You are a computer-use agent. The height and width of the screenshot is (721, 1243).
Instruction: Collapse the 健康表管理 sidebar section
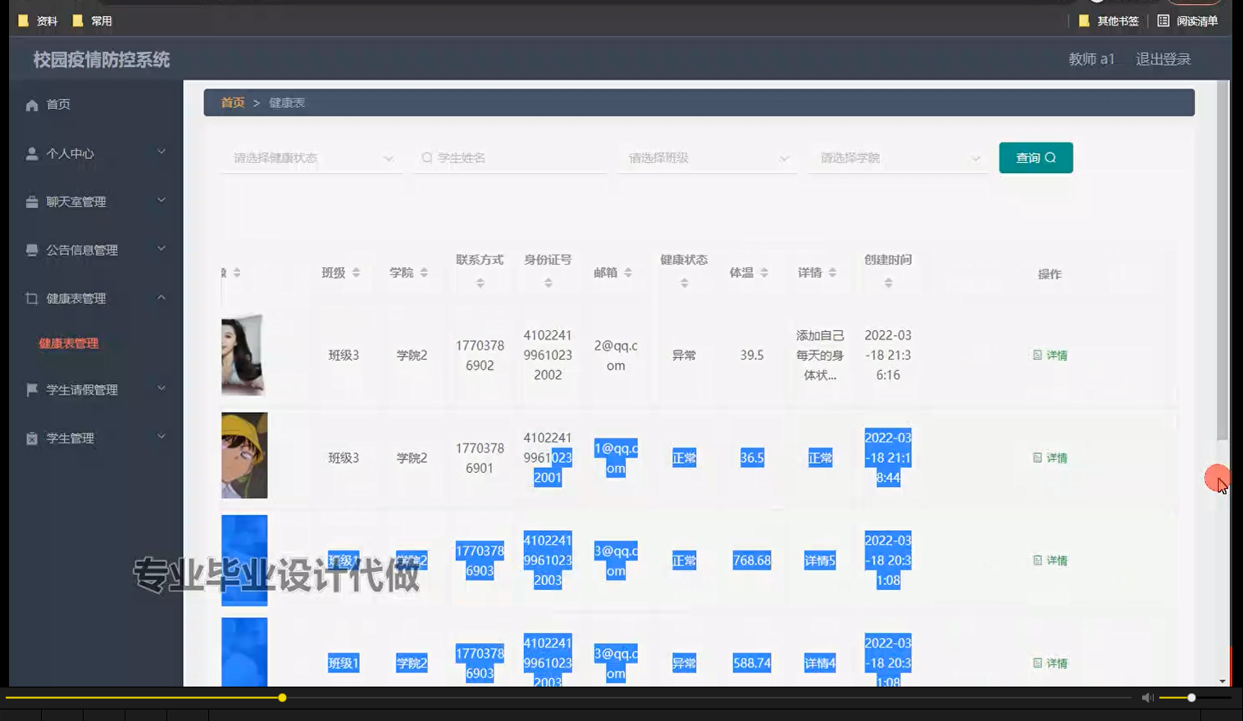[x=162, y=297]
